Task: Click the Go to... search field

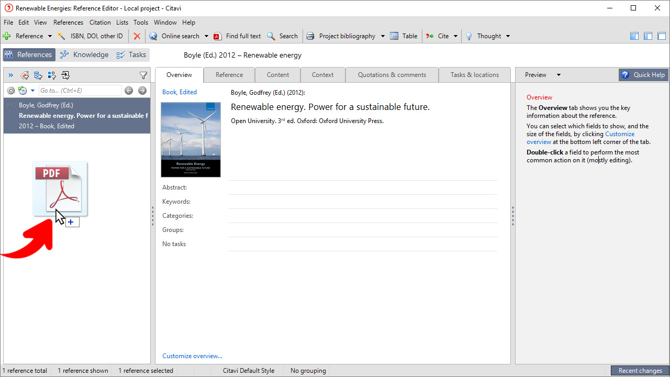Action: coord(80,91)
